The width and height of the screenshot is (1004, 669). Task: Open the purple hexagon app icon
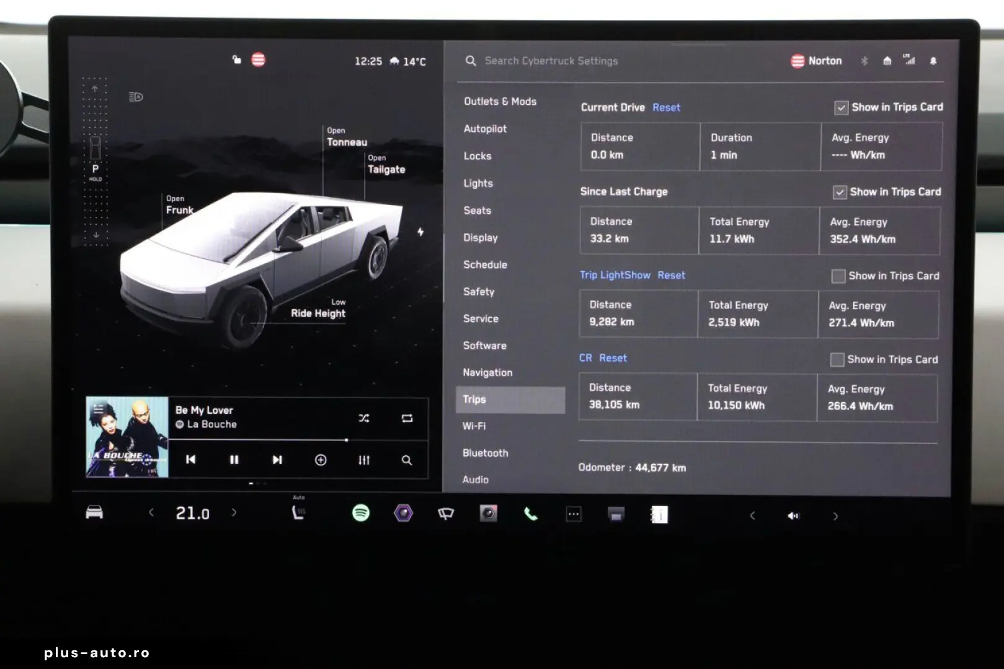[404, 513]
